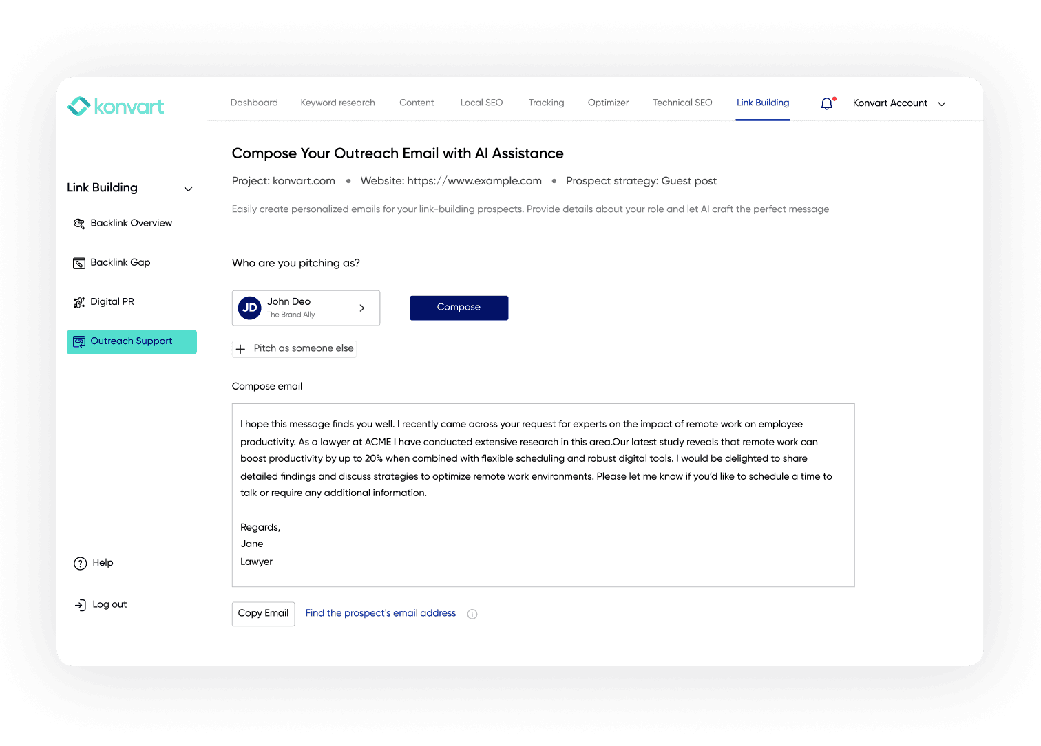Open the Technical SEO tab
Image resolution: width=1041 pixels, height=746 pixels.
pos(682,103)
